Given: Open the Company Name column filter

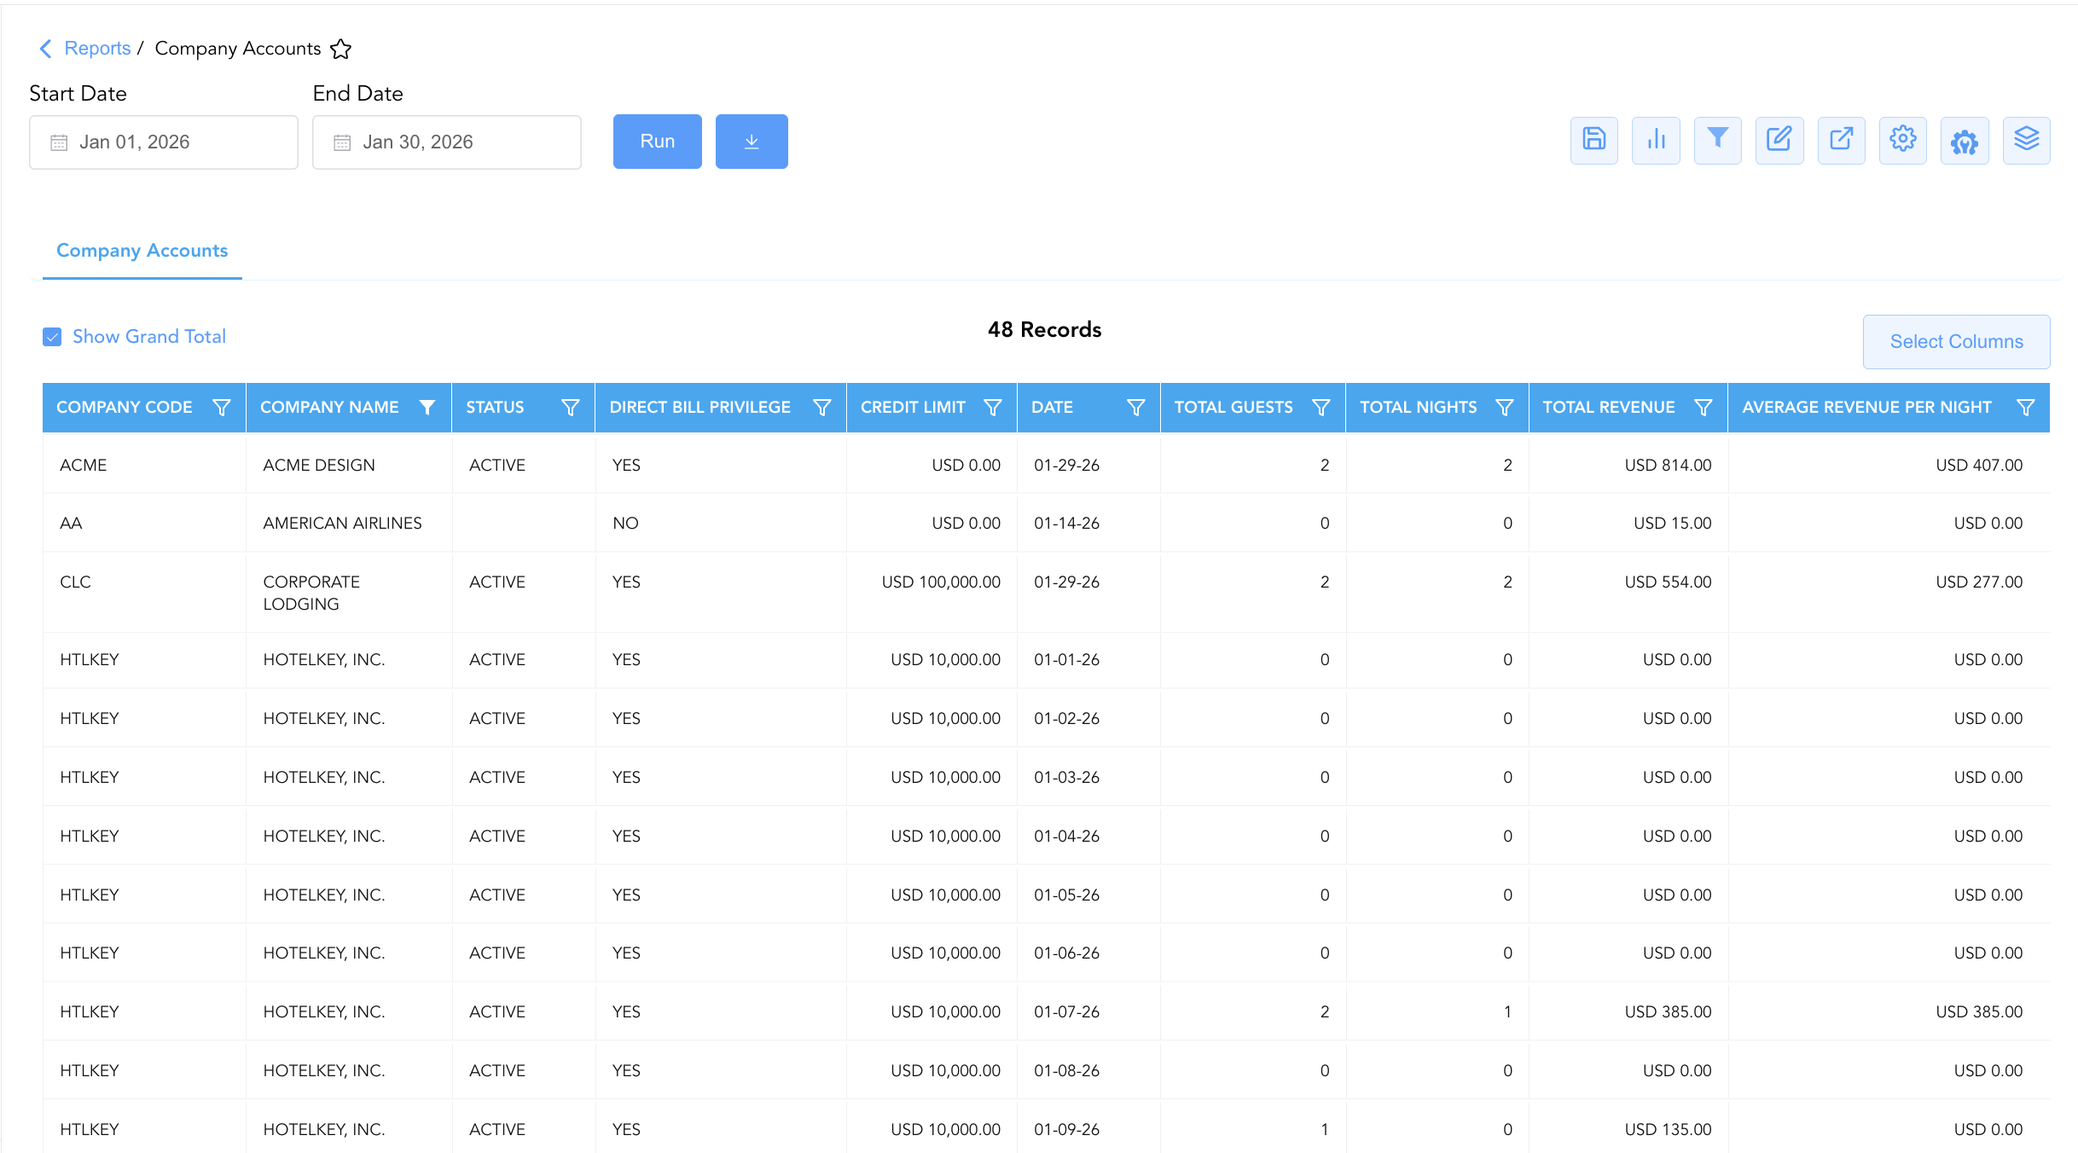Looking at the screenshot, I should pyautogui.click(x=427, y=408).
